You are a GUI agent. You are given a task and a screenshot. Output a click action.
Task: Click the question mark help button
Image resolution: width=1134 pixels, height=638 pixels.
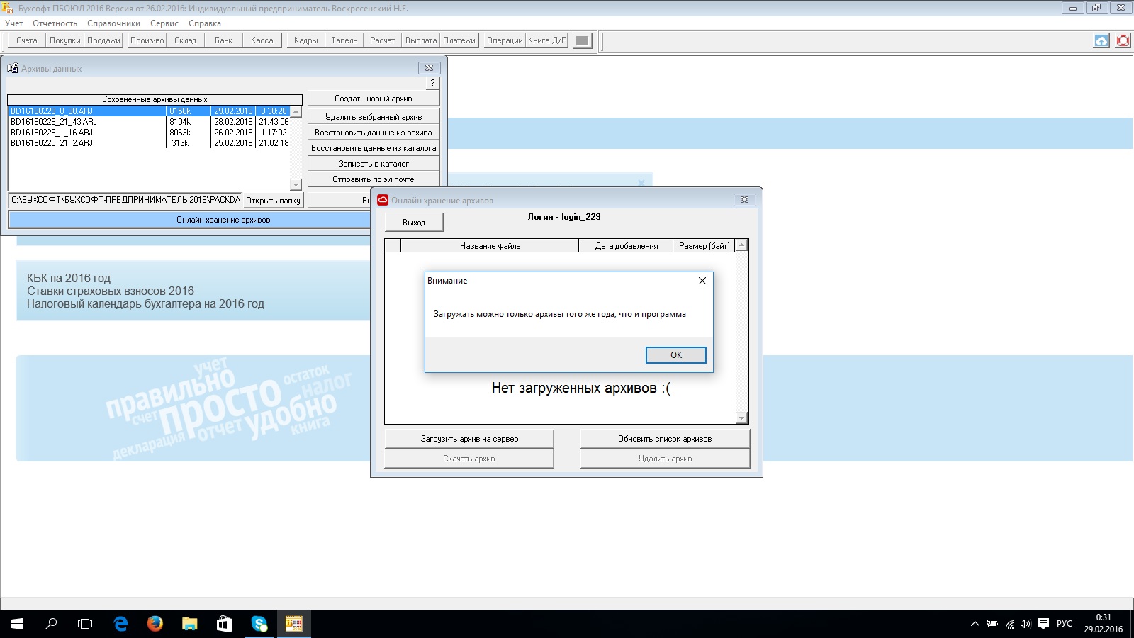click(432, 83)
